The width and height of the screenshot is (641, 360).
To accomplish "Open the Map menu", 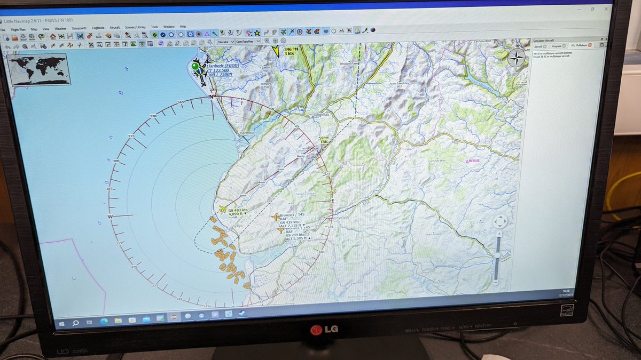I will pos(34,29).
